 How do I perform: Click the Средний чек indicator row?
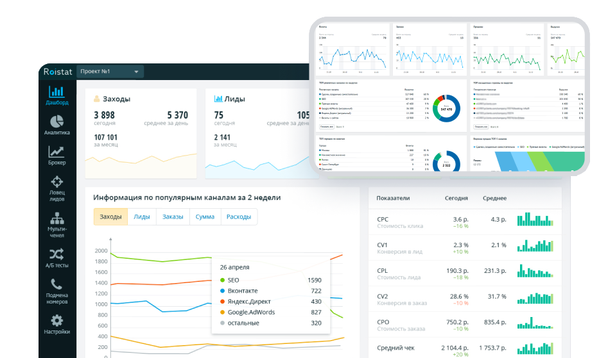(x=465, y=348)
